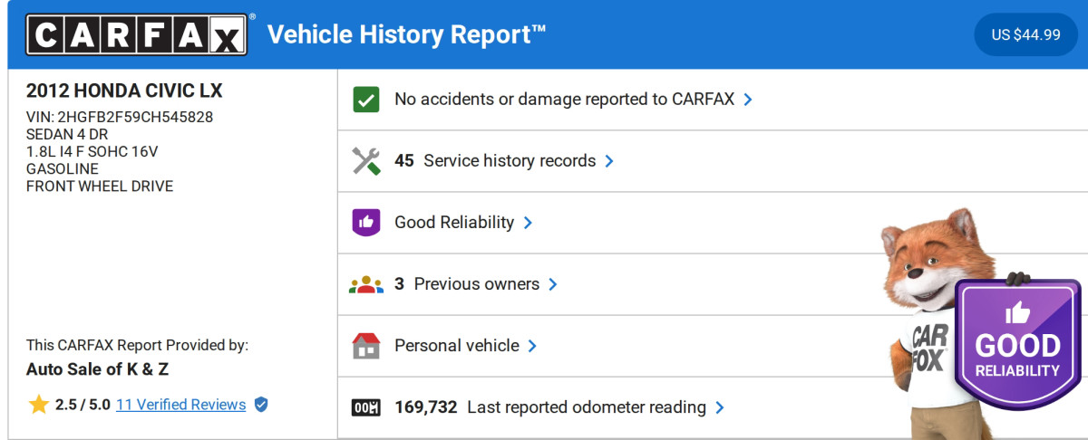
Task: Click the CARFAX logo in header
Action: pos(136,34)
